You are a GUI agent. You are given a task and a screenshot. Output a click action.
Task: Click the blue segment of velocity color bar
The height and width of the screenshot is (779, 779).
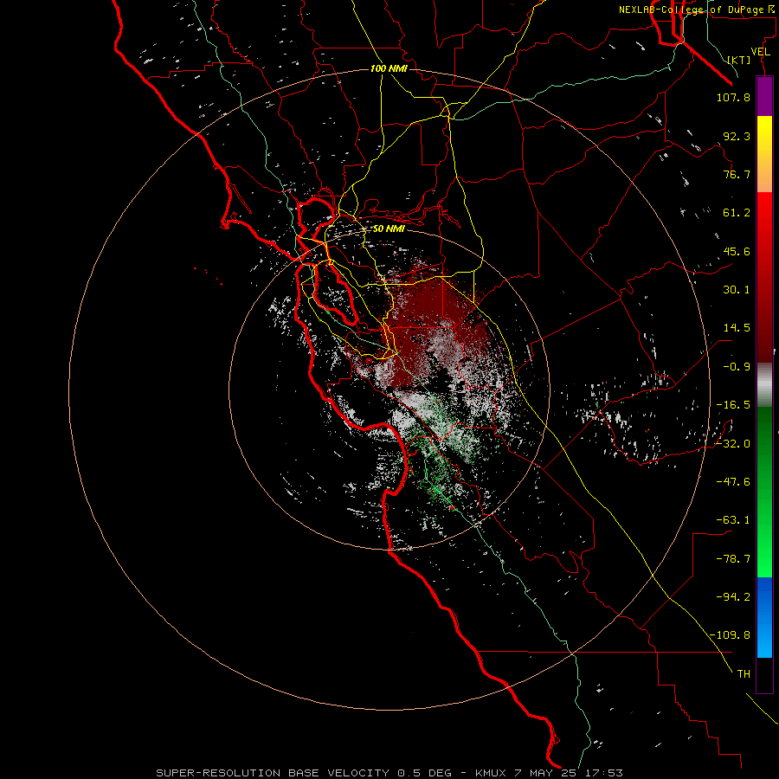click(x=764, y=617)
